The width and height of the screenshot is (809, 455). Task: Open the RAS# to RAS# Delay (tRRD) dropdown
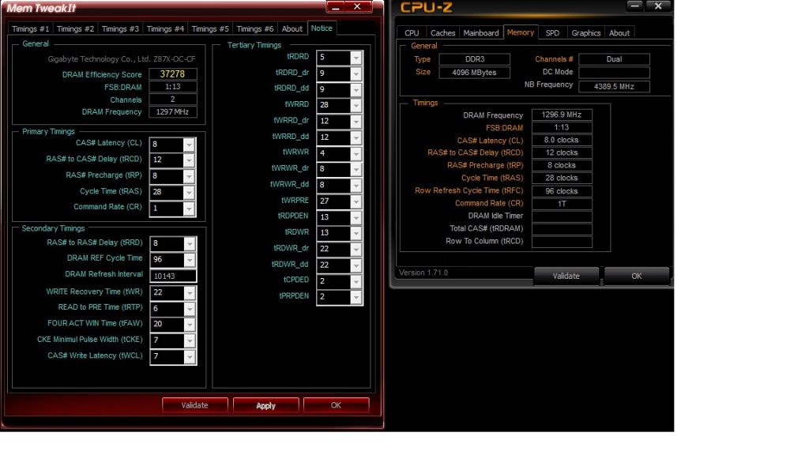pyautogui.click(x=190, y=243)
